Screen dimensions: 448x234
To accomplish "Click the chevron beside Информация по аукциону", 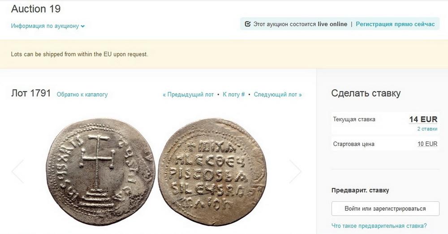I will point(82,26).
